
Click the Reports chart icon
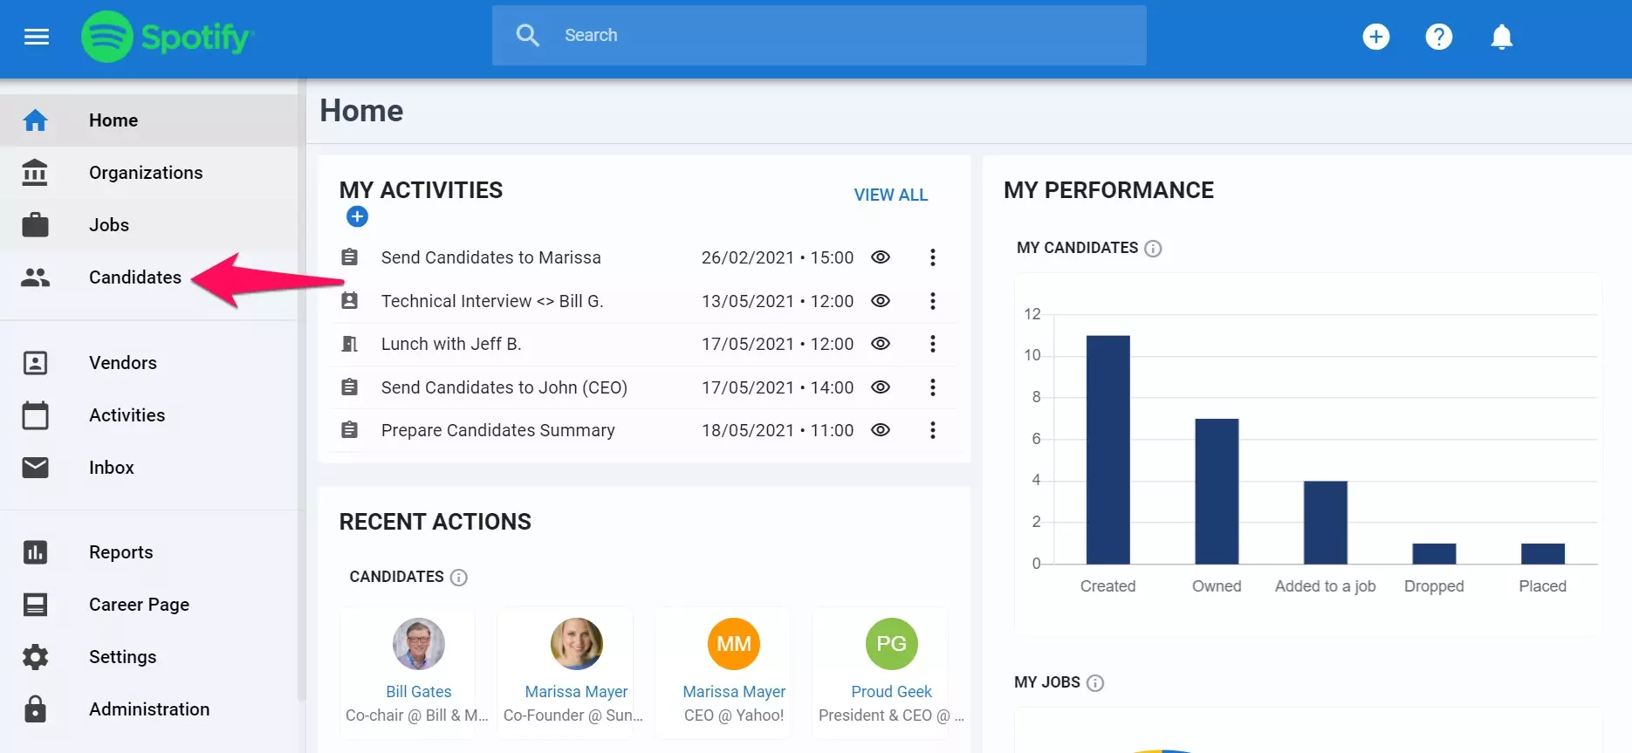(35, 552)
